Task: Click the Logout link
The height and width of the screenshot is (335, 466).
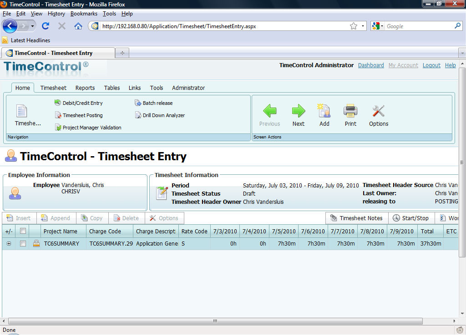Action: point(431,65)
